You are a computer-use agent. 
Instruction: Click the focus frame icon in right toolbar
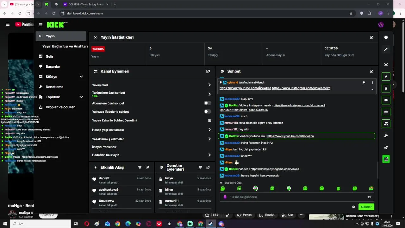tap(386, 65)
